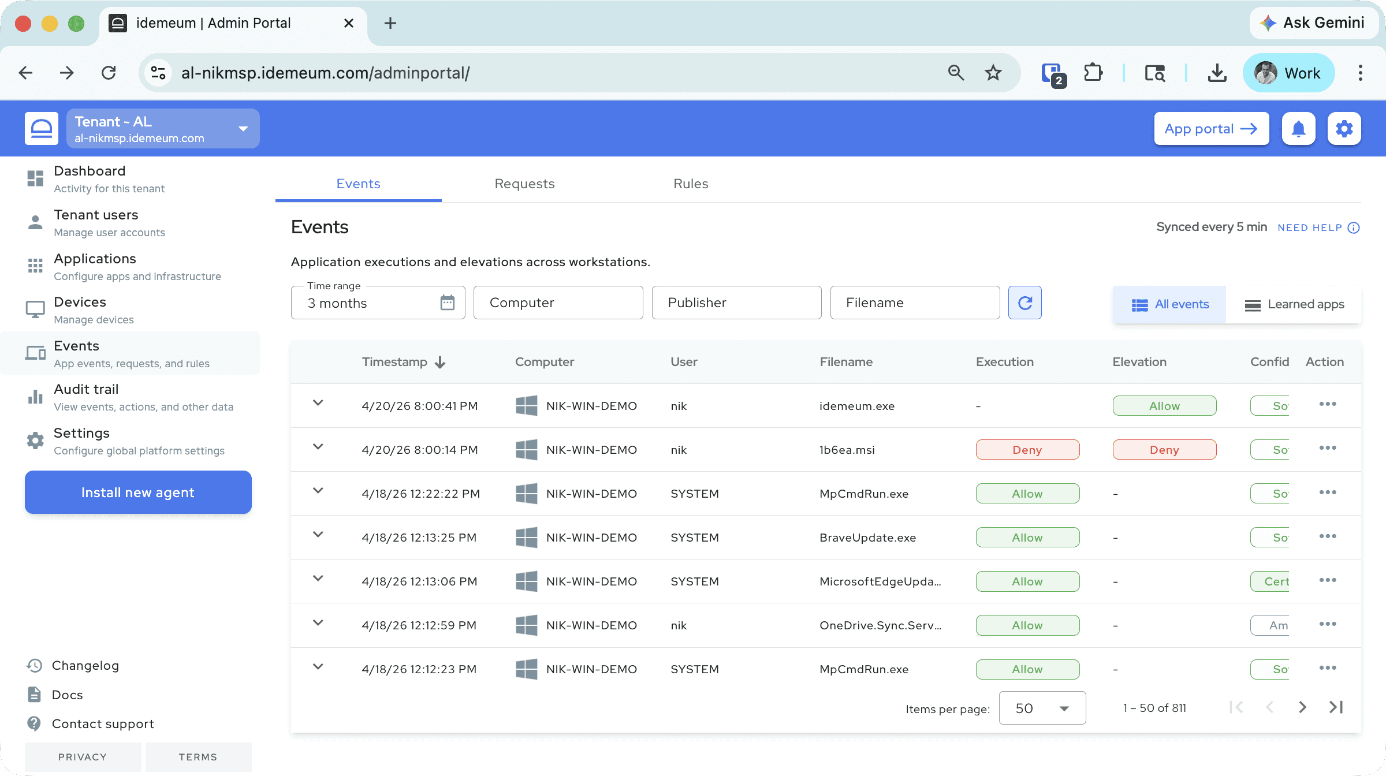Switch to the Requests tab
Viewport: 1386px width, 776px height.
(524, 184)
